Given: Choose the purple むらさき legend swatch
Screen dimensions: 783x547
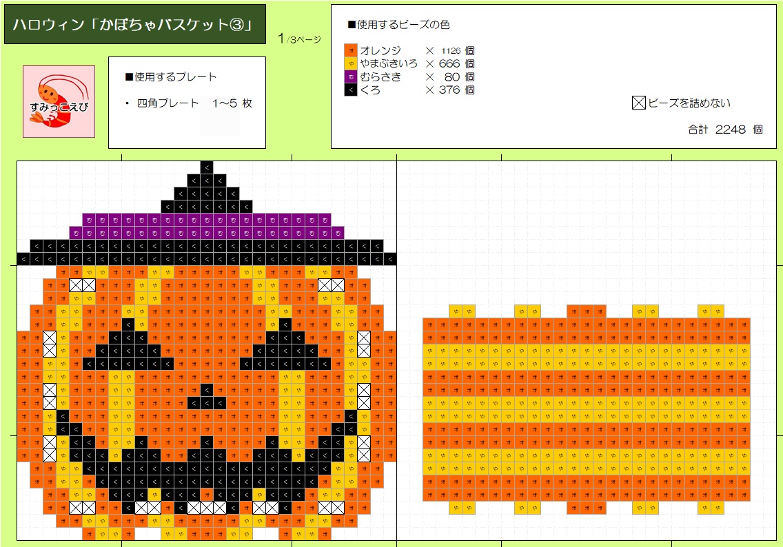Looking at the screenshot, I should pyautogui.click(x=351, y=76).
